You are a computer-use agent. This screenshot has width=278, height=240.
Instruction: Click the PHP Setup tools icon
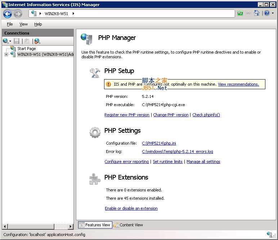(95, 73)
